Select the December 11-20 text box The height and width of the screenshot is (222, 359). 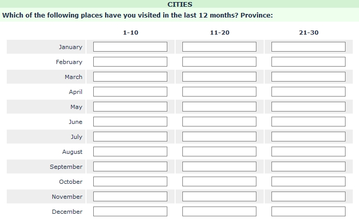(x=219, y=212)
